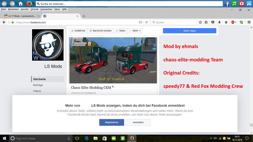The height and width of the screenshot is (142, 253).
Task: Click the Teilen button
Action: pyautogui.click(x=120, y=31)
